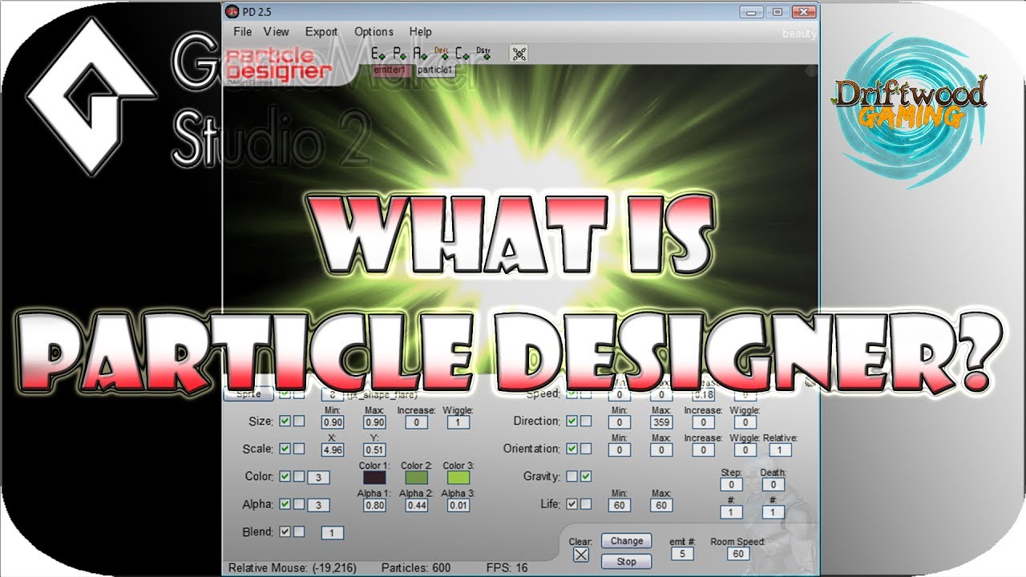Pick the dark Color 1 swatch
This screenshot has width=1026, height=577.
pos(374,478)
